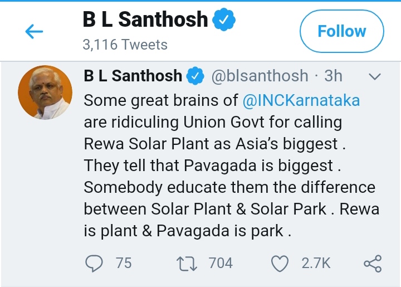Screen dimensions: 401x287
Task: Click the Follow button
Action: 341,31
